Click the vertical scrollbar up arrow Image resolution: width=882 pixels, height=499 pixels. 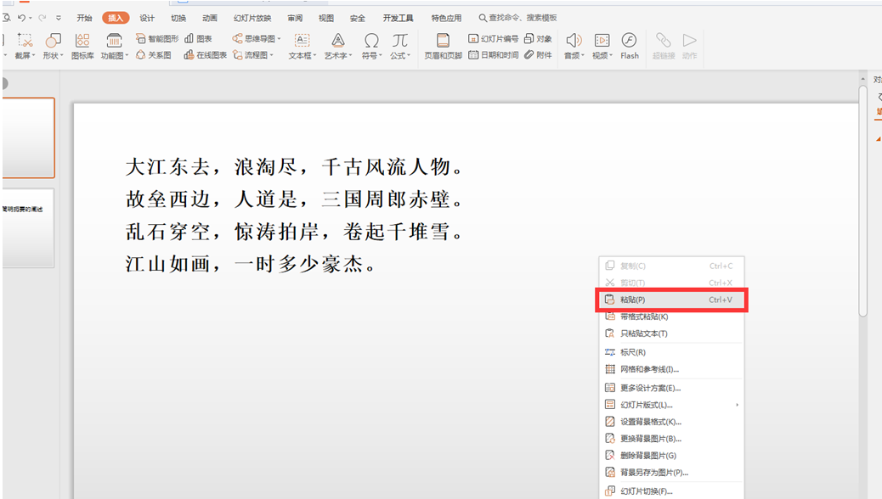[863, 79]
